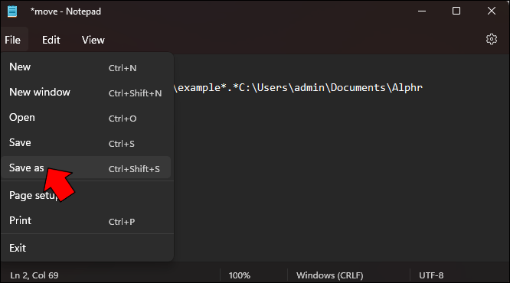
Task: Open the Settings gear icon
Action: [492, 39]
